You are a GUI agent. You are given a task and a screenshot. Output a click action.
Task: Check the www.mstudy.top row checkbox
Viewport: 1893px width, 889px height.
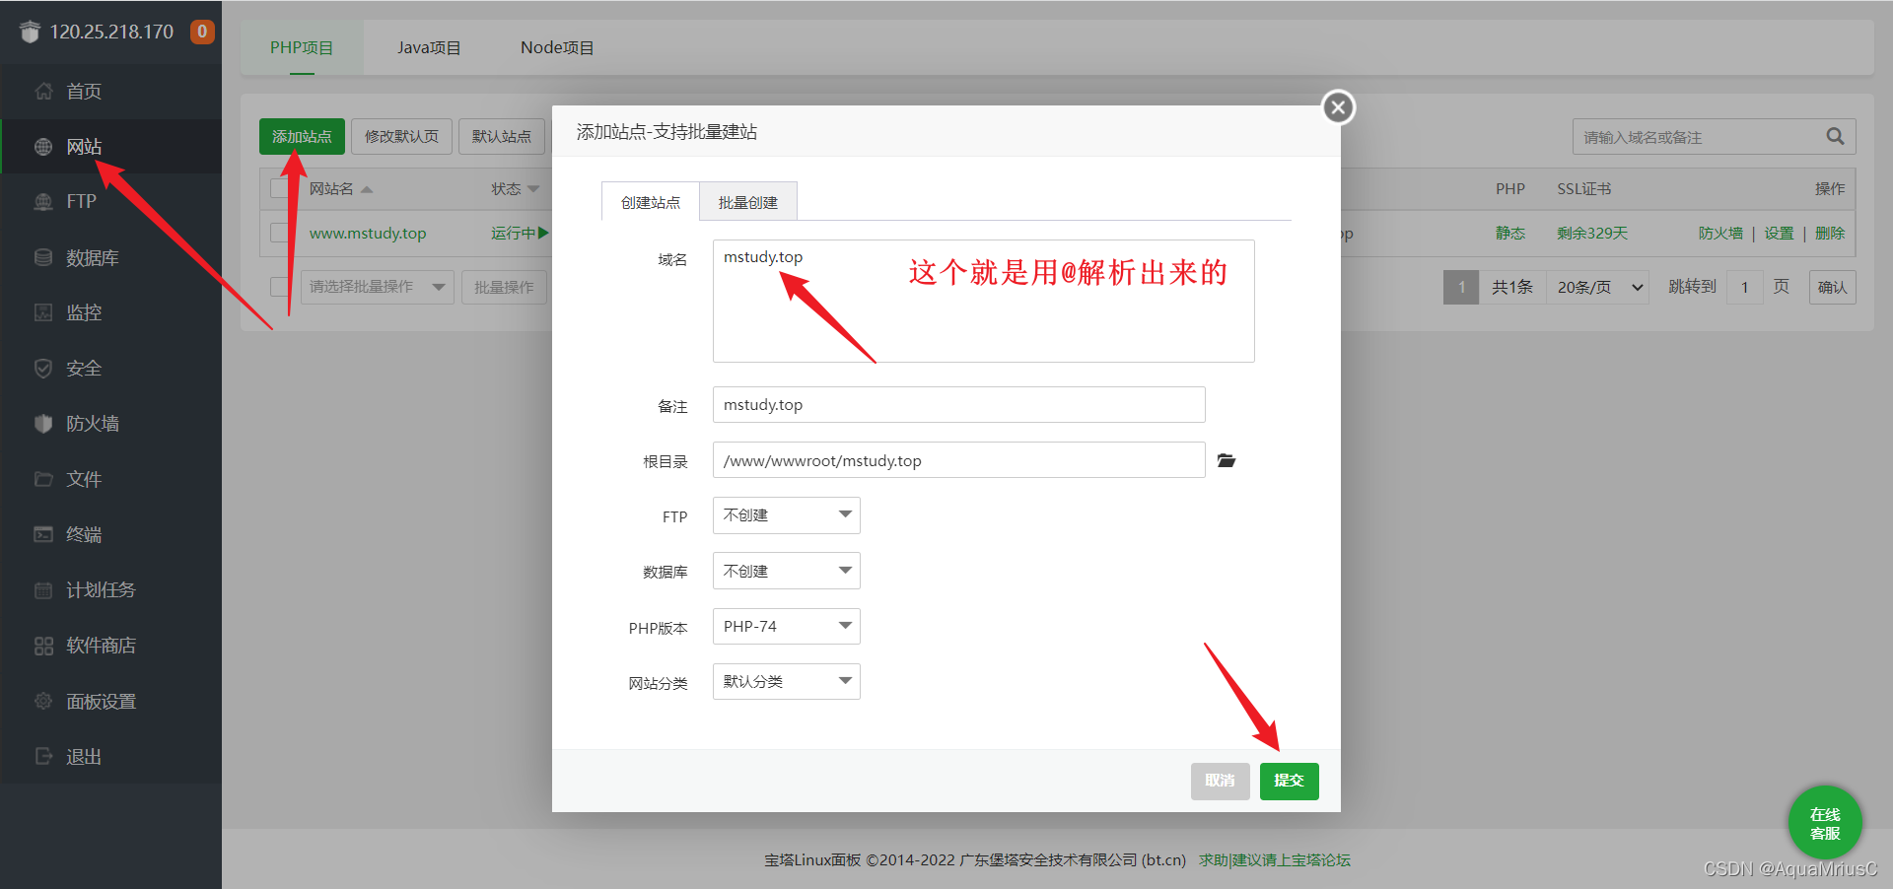click(x=280, y=233)
